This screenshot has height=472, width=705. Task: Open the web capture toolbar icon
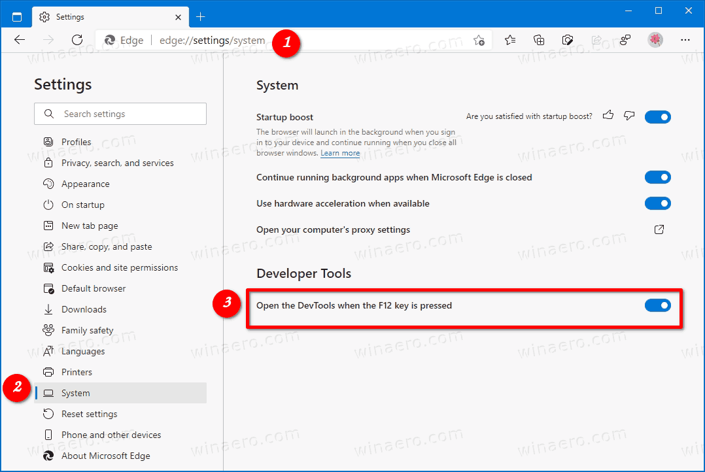pos(568,41)
